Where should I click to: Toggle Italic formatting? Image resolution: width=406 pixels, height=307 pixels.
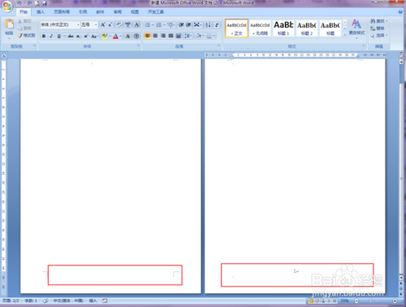(51, 36)
